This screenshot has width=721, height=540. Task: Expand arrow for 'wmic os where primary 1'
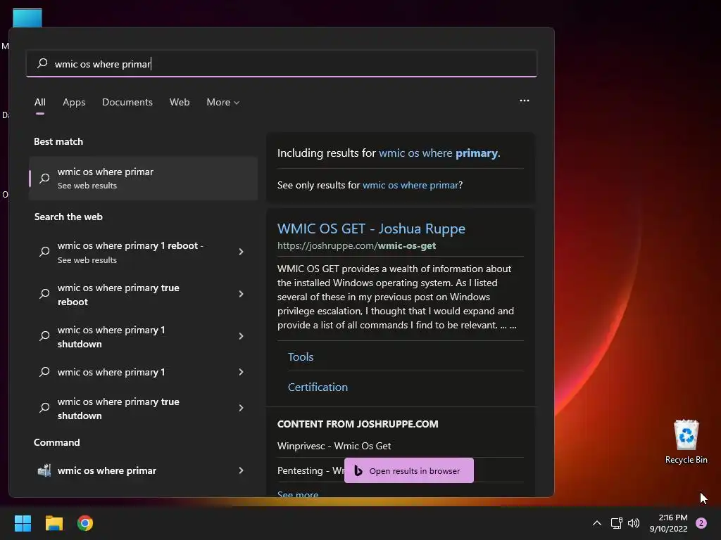pyautogui.click(x=241, y=372)
